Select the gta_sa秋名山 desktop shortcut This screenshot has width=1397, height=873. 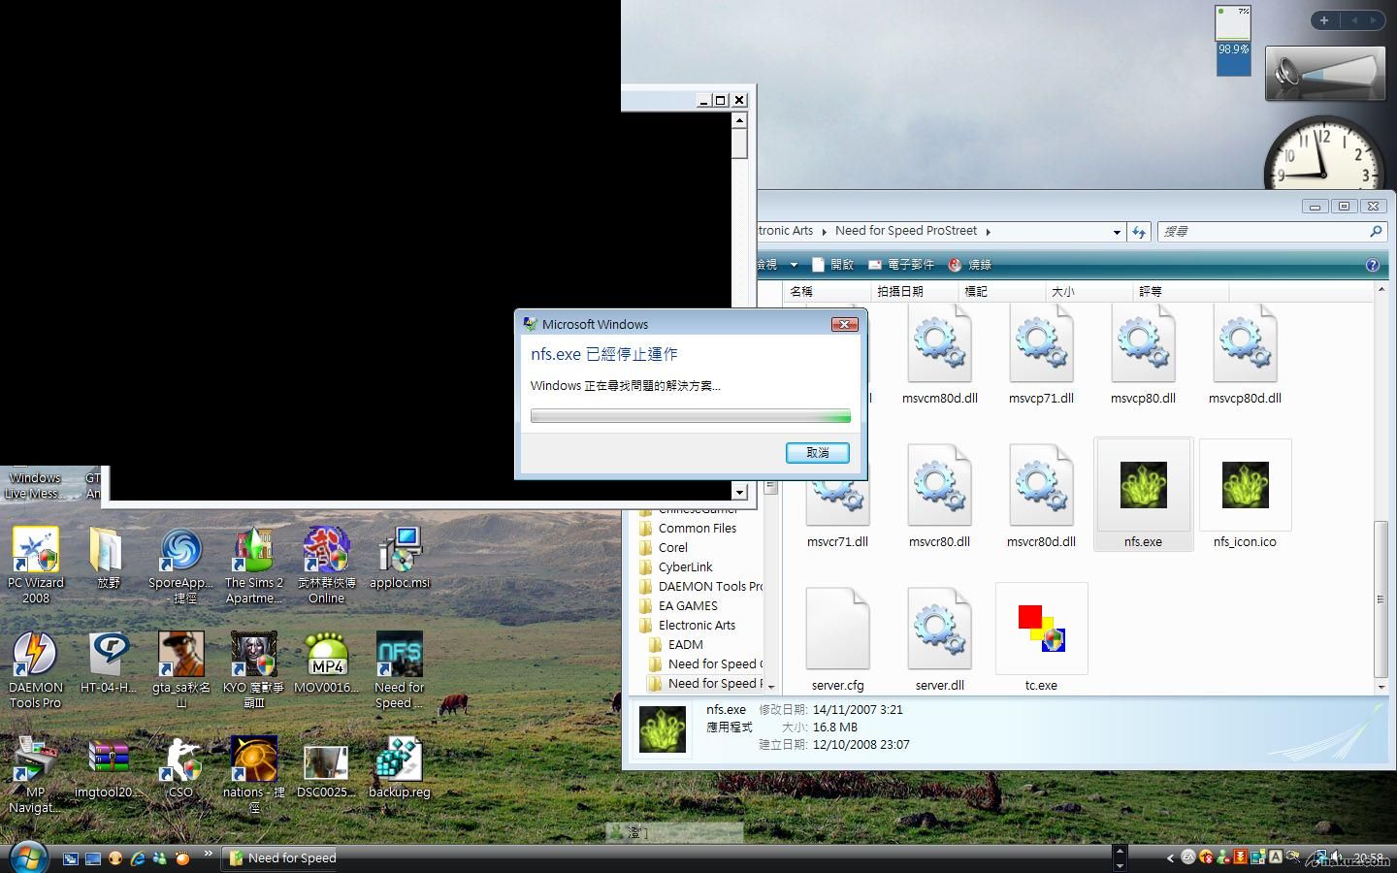coord(181,669)
